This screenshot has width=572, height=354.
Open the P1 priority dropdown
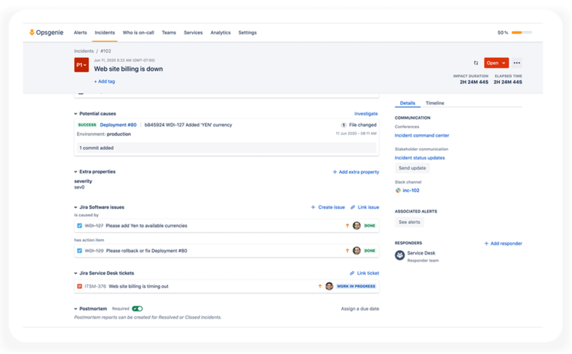(81, 65)
